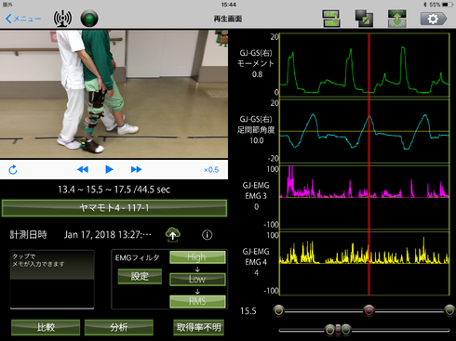
Task: Upload data with the cloud icon
Action: tap(173, 234)
